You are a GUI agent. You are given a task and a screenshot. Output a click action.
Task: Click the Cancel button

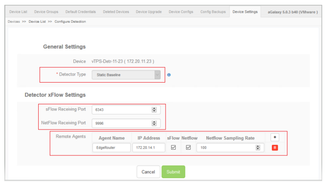click(x=148, y=172)
